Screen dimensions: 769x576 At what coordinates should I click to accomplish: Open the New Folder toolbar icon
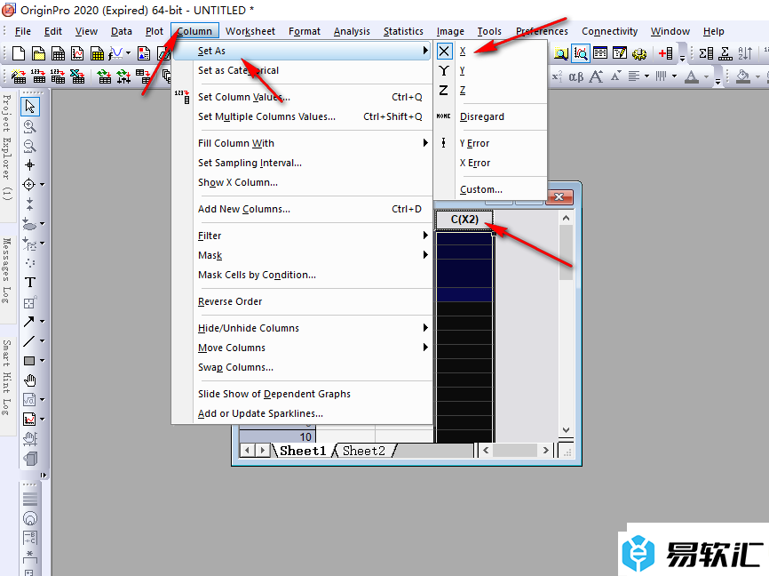pyautogui.click(x=38, y=53)
